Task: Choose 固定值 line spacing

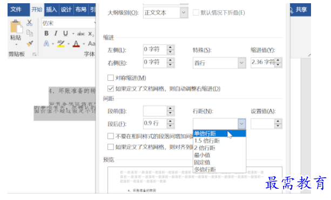Action: click(x=219, y=162)
